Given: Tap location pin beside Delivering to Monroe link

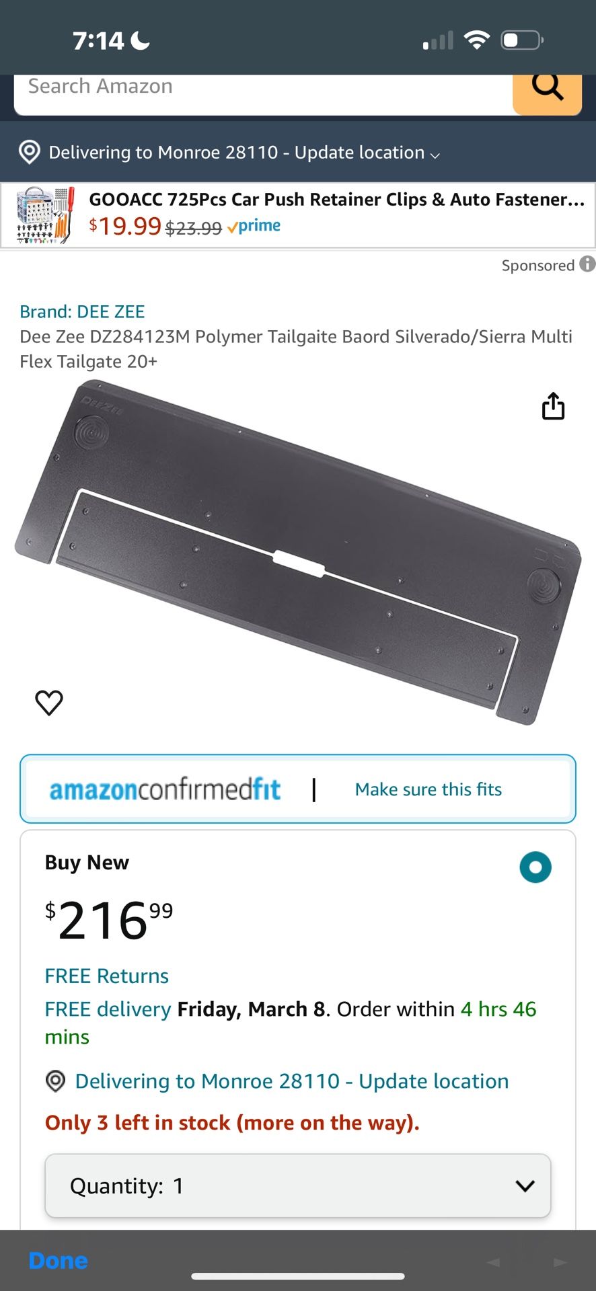Looking at the screenshot, I should [55, 1081].
